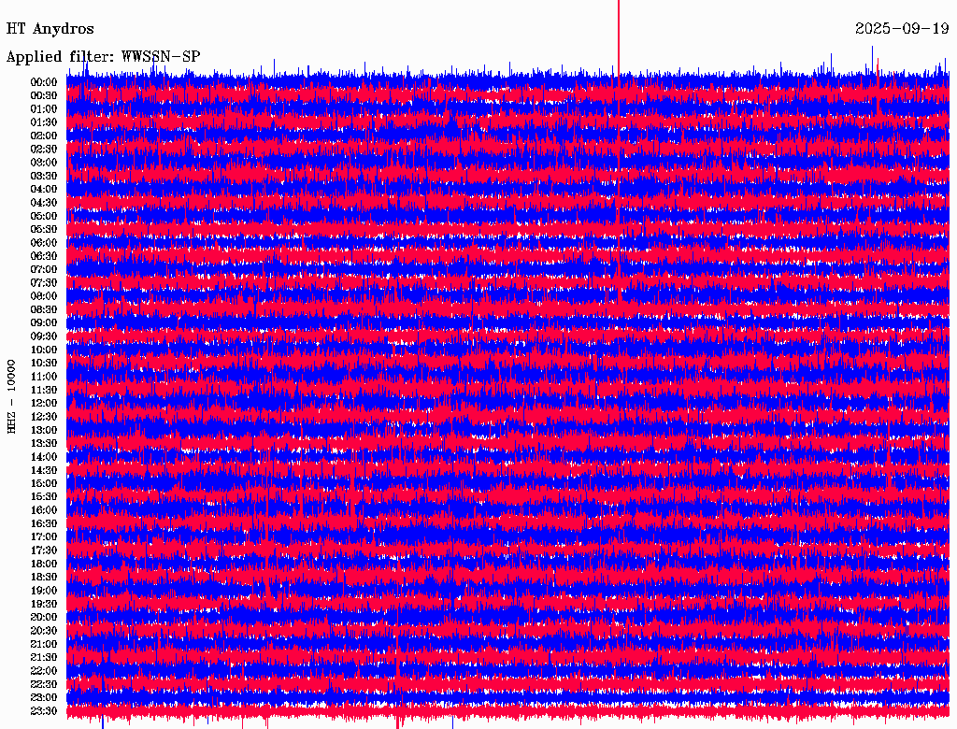This screenshot has width=957, height=729.
Task: Select the 05:30 time label
Action: click(x=44, y=229)
